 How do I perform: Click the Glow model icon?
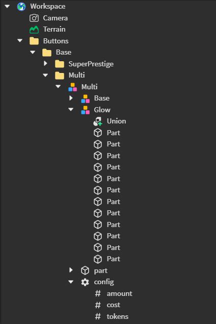click(x=85, y=110)
